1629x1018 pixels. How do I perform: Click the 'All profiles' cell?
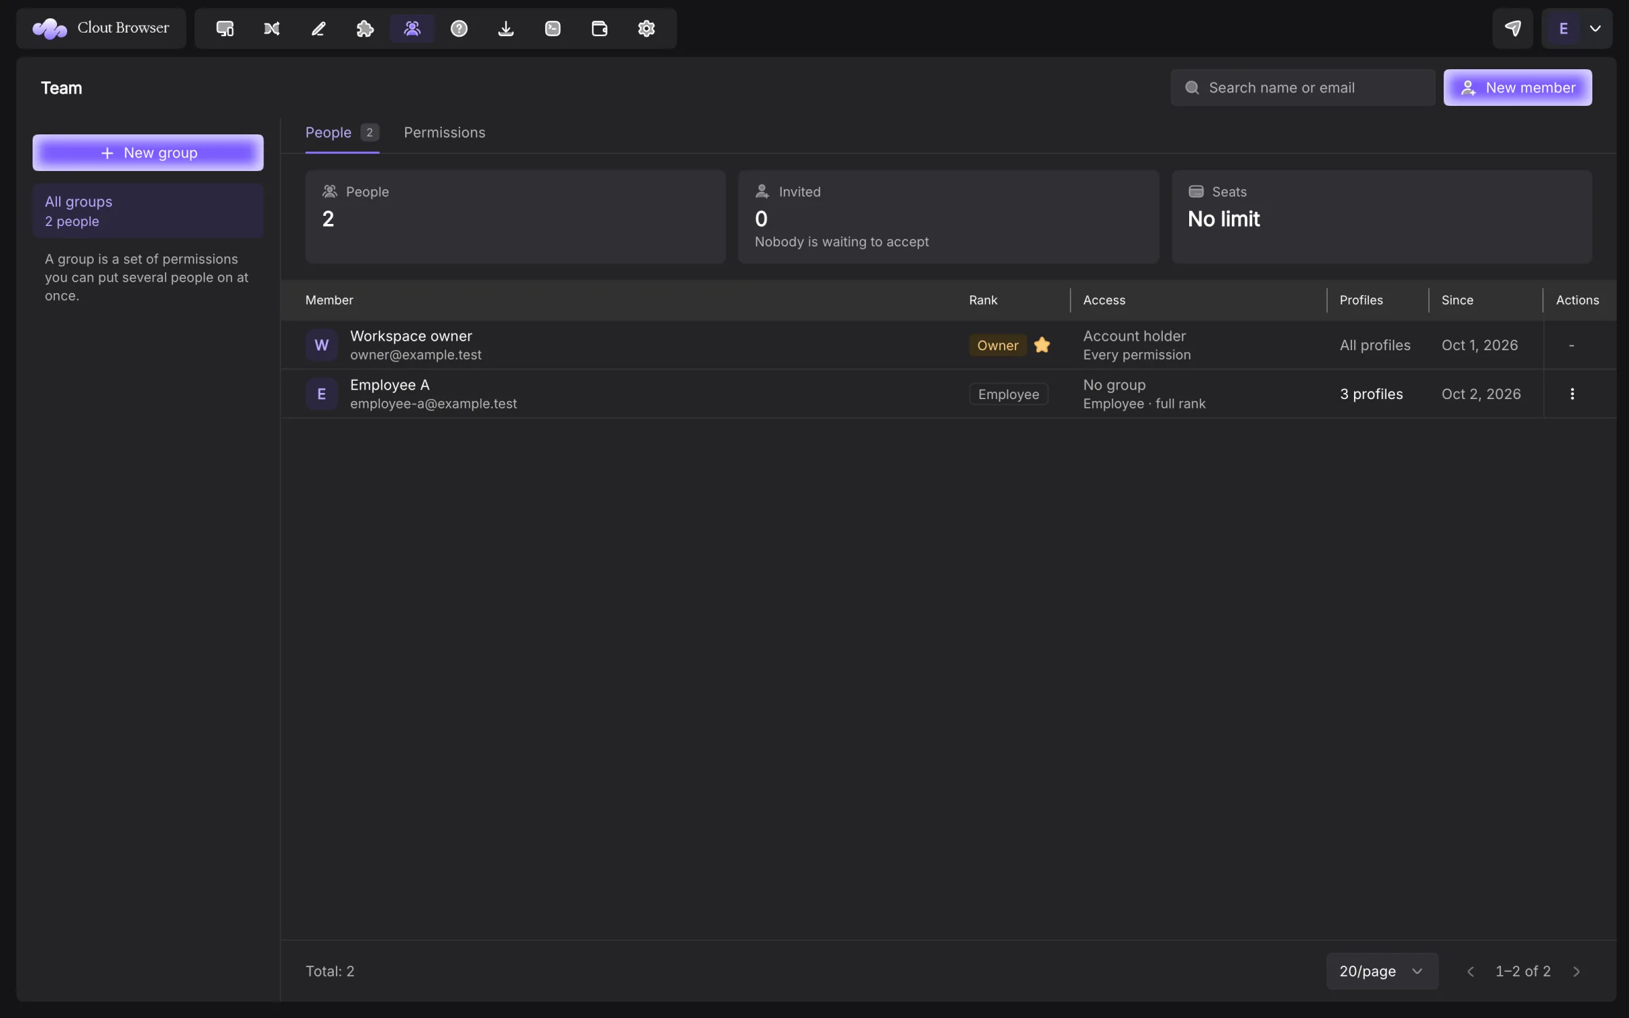click(1375, 345)
